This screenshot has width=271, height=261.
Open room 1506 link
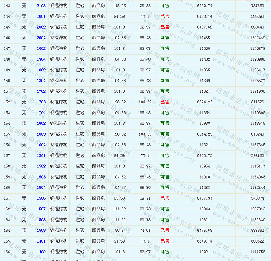tap(41, 198)
